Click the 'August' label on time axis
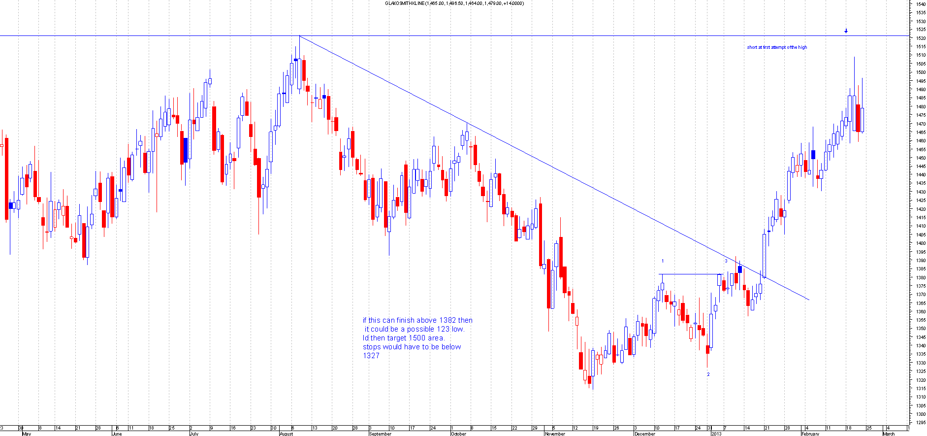The image size is (927, 436). (286, 434)
